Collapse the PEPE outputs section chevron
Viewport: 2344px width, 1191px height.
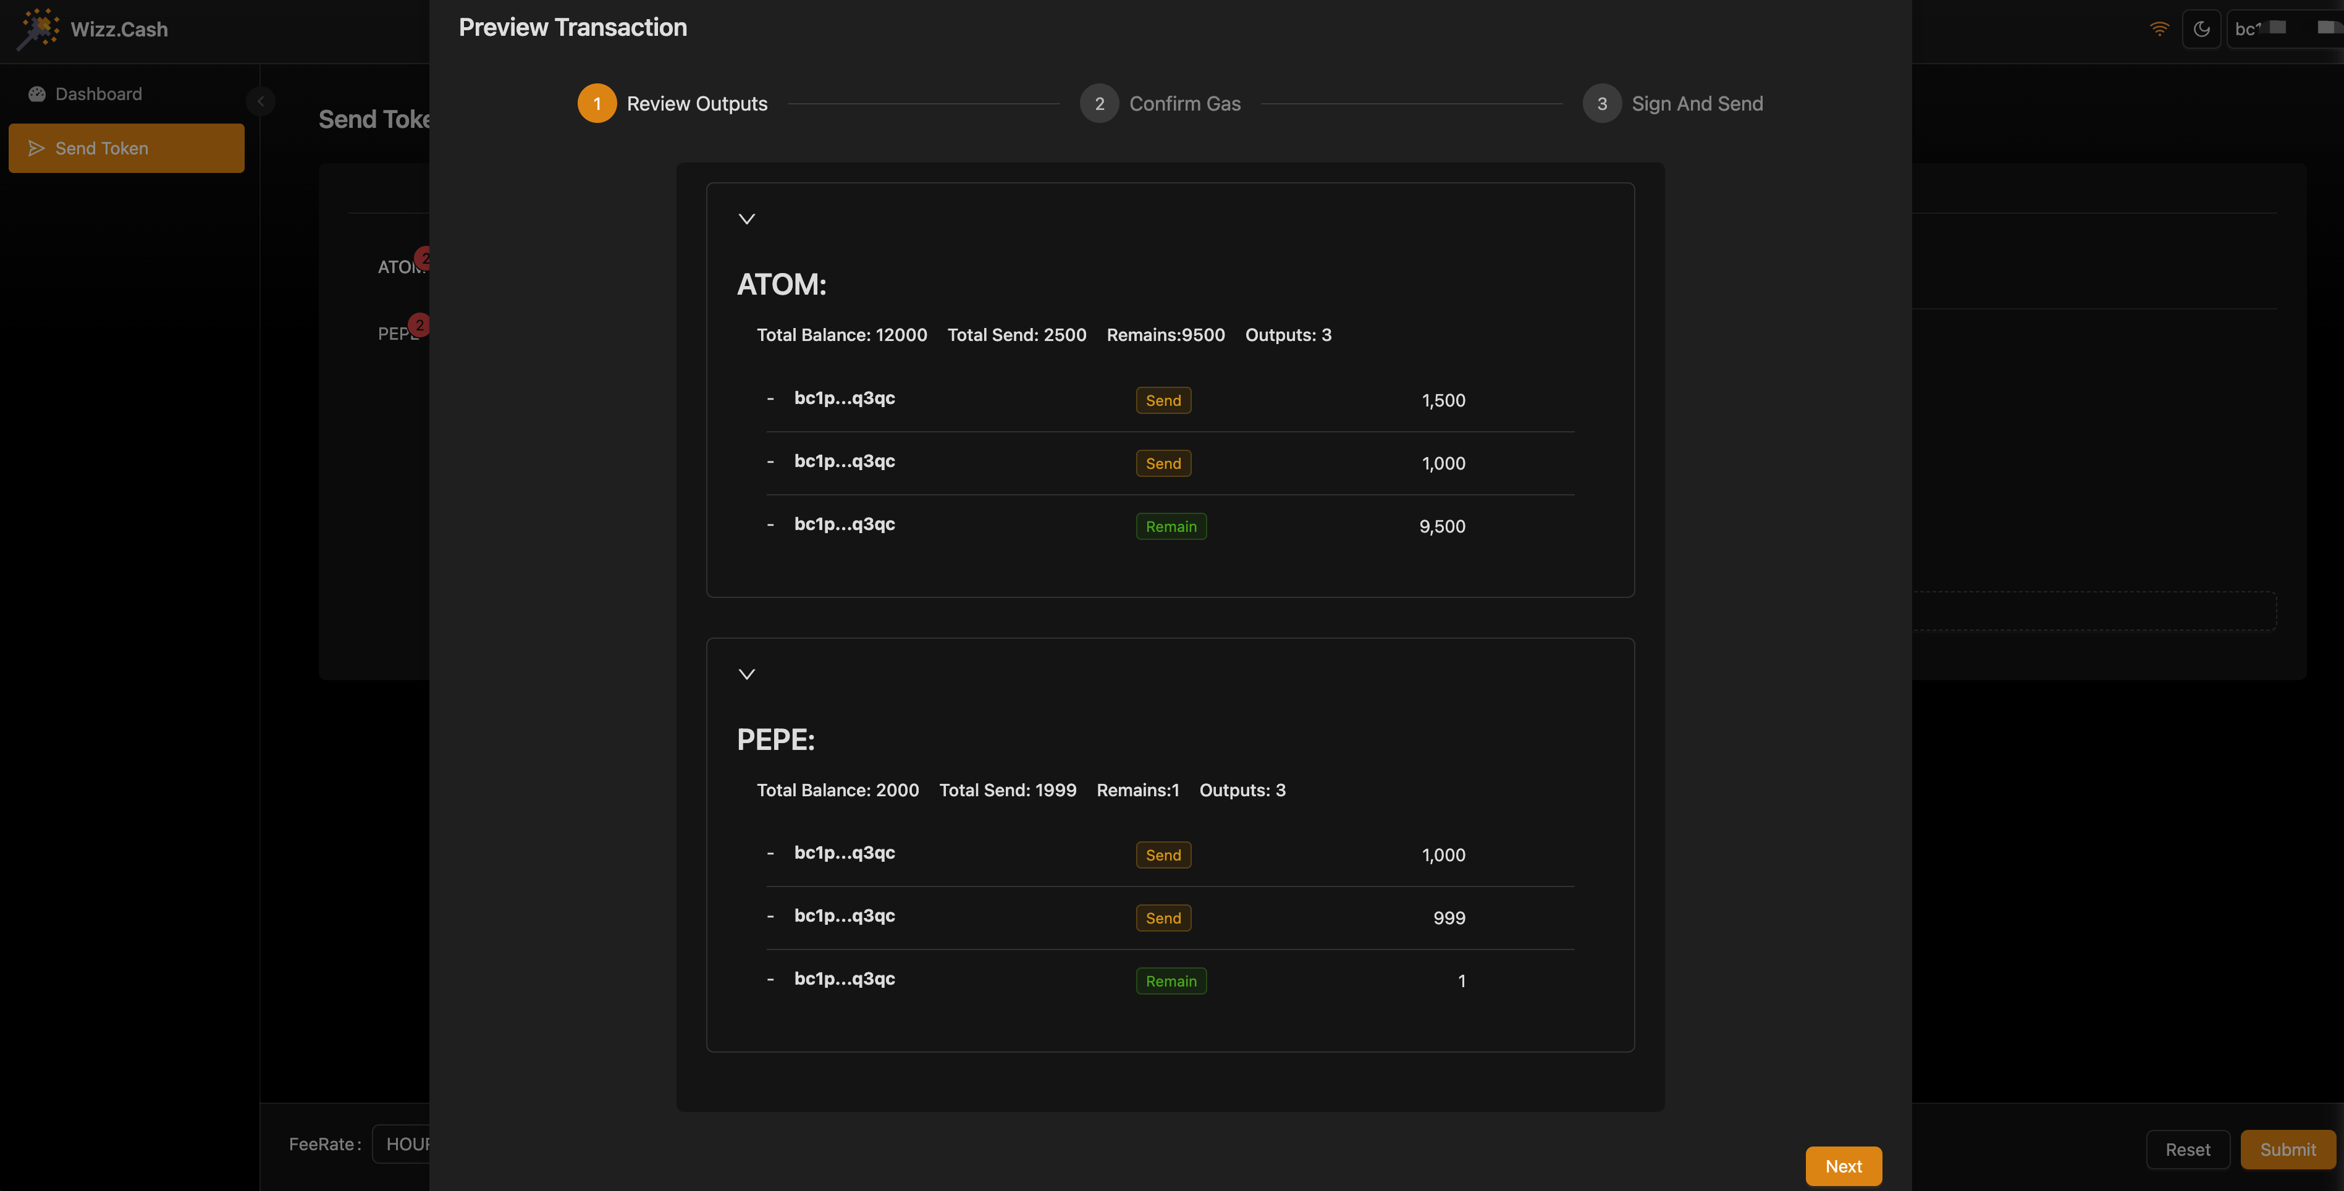tap(747, 674)
